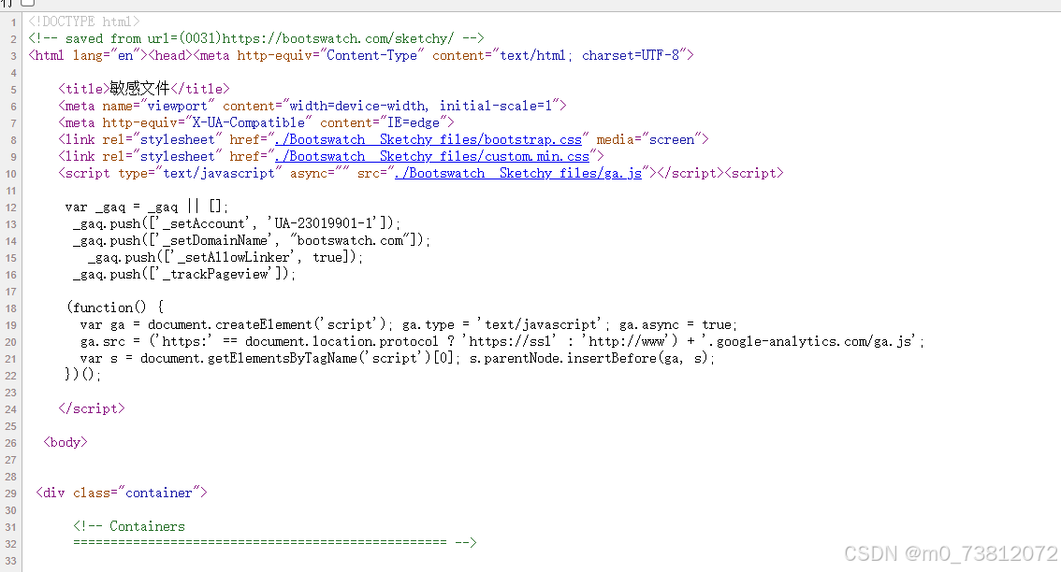This screenshot has height=572, width=1061.
Task: Click the 'var _gaq = _gaq || [];' line
Action: (147, 207)
